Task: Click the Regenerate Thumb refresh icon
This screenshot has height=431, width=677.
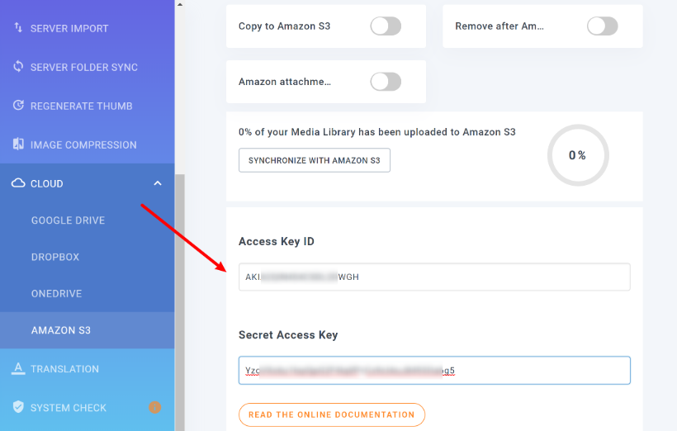Action: tap(18, 106)
